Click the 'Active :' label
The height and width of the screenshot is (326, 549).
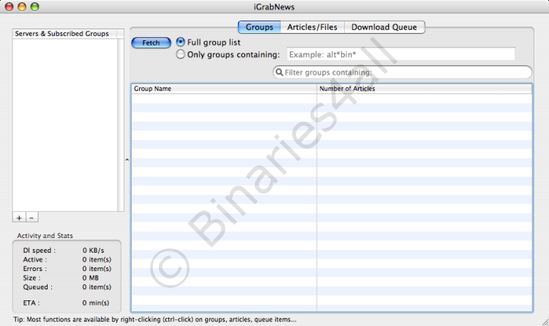34,259
